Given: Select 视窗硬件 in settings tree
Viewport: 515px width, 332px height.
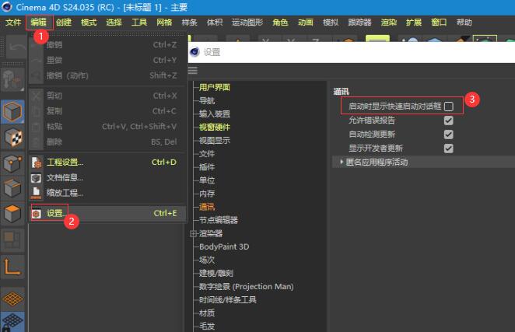Looking at the screenshot, I should tap(215, 127).
